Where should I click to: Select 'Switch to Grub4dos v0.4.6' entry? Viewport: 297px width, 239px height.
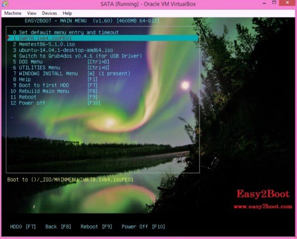point(77,56)
